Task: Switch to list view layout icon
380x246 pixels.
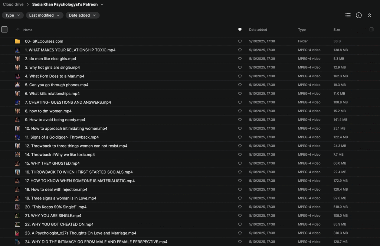Action: (x=348, y=15)
